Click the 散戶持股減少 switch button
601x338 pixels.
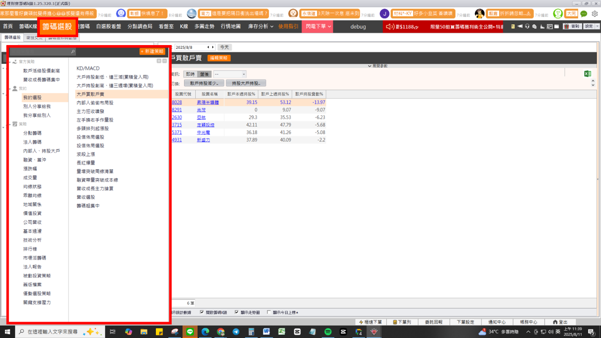pyautogui.click(x=204, y=83)
